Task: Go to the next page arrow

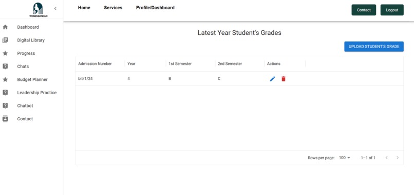Action: click(x=398, y=158)
